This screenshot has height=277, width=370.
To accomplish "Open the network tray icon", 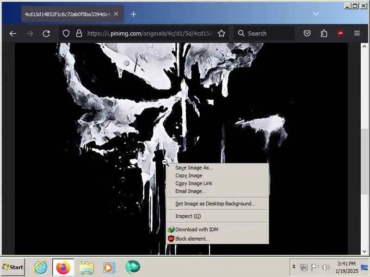I will click(303, 267).
